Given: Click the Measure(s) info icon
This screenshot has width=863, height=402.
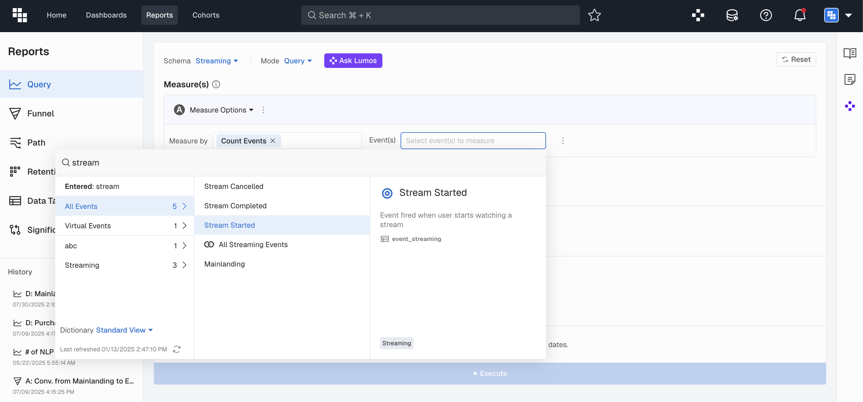Looking at the screenshot, I should (x=216, y=85).
